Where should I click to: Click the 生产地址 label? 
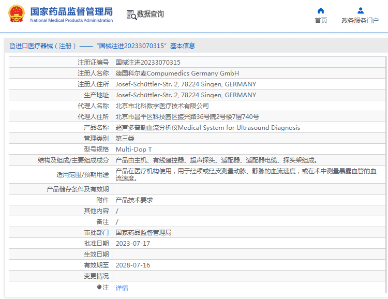click(97, 95)
